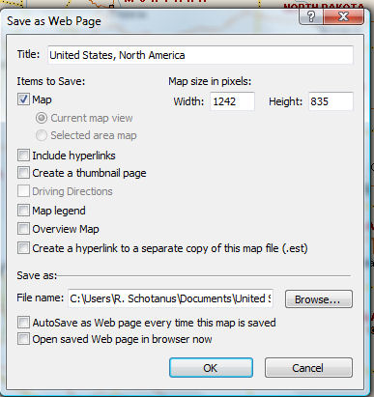
Task: Confirm with the OK button
Action: (211, 368)
